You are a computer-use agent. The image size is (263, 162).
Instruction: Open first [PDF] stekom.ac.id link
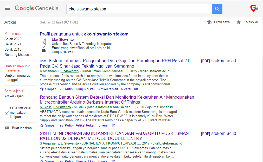pyautogui.click(x=219, y=61)
